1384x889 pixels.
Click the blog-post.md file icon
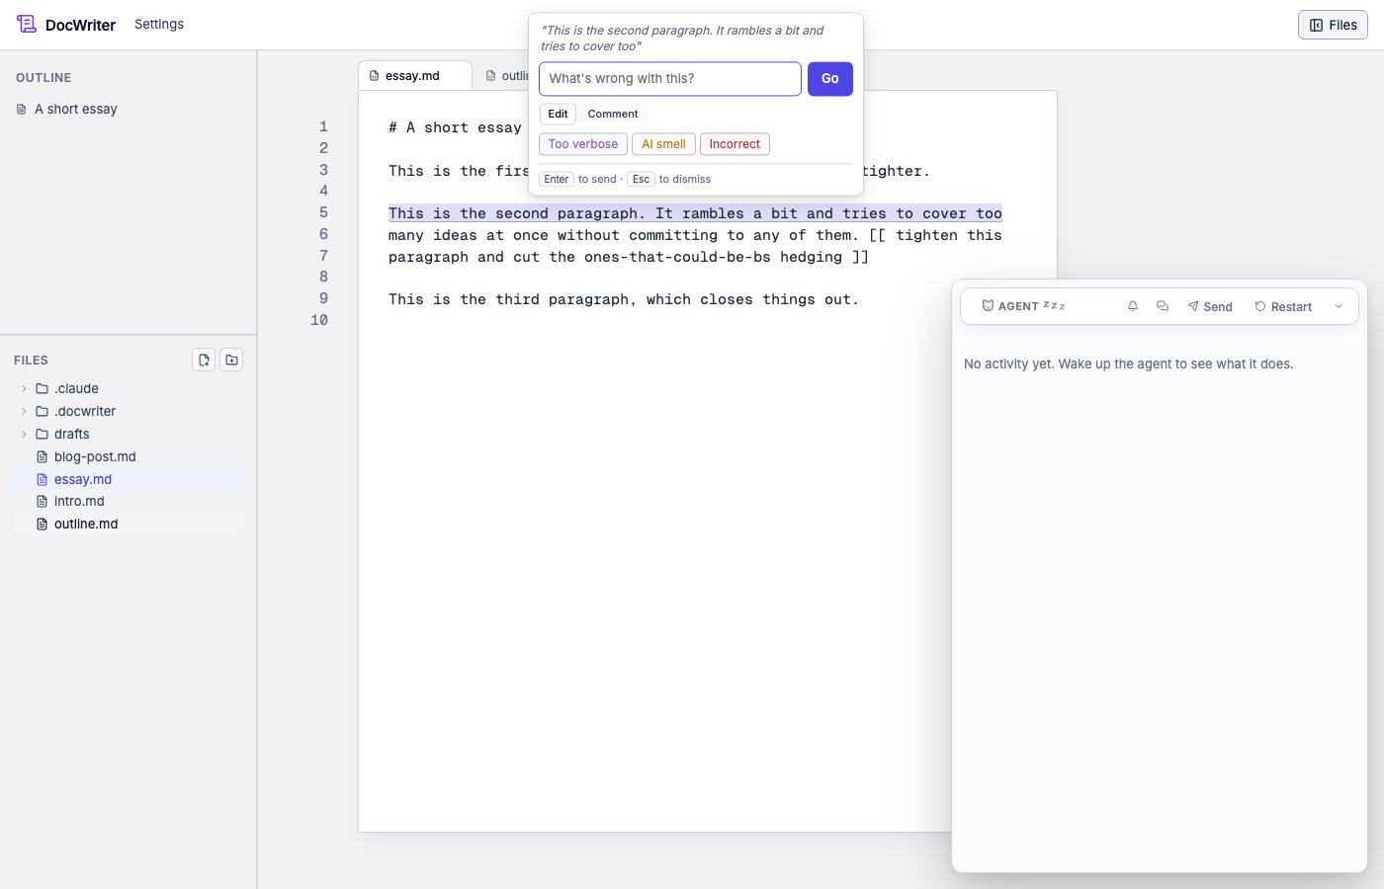tap(42, 456)
